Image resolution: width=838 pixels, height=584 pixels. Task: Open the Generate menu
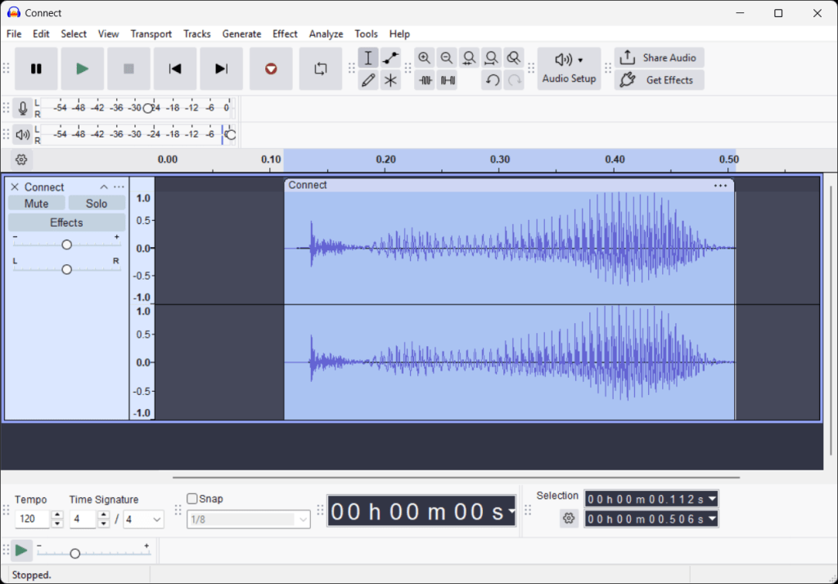(x=241, y=34)
